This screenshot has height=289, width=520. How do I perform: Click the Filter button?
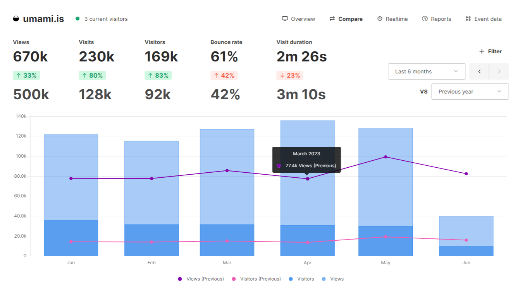coord(491,51)
